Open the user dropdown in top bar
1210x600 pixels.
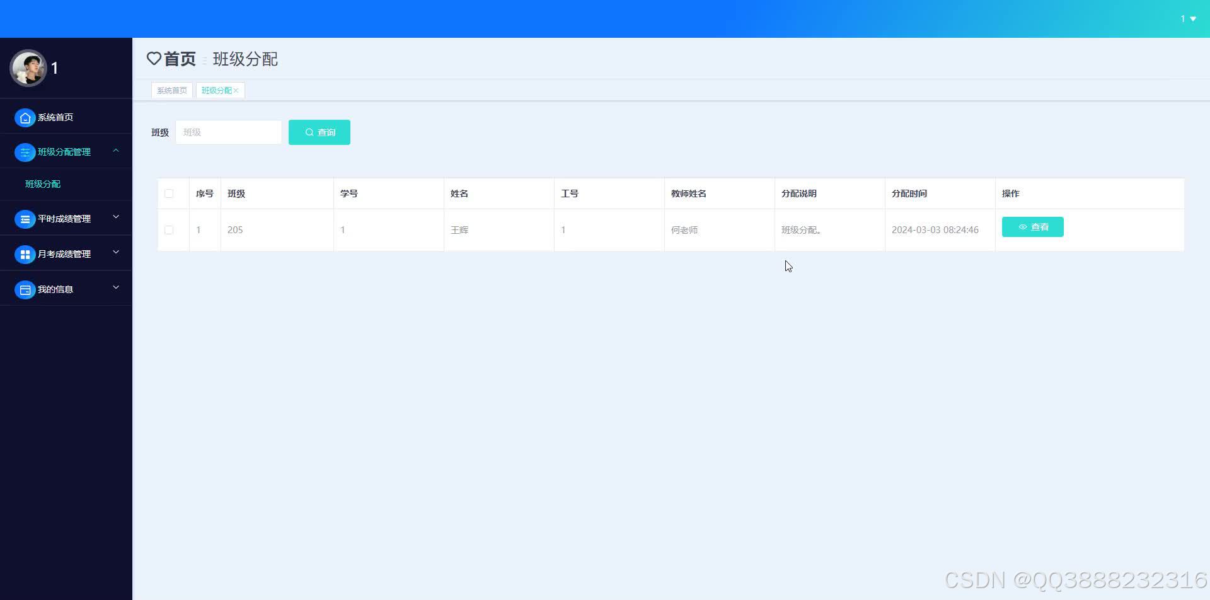[1188, 19]
